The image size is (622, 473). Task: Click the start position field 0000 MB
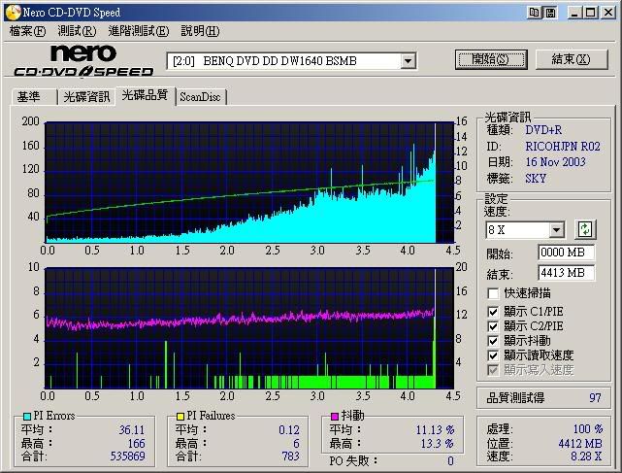click(566, 253)
